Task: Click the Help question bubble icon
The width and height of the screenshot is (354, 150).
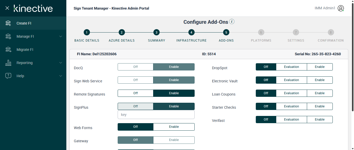Action: tap(8, 76)
